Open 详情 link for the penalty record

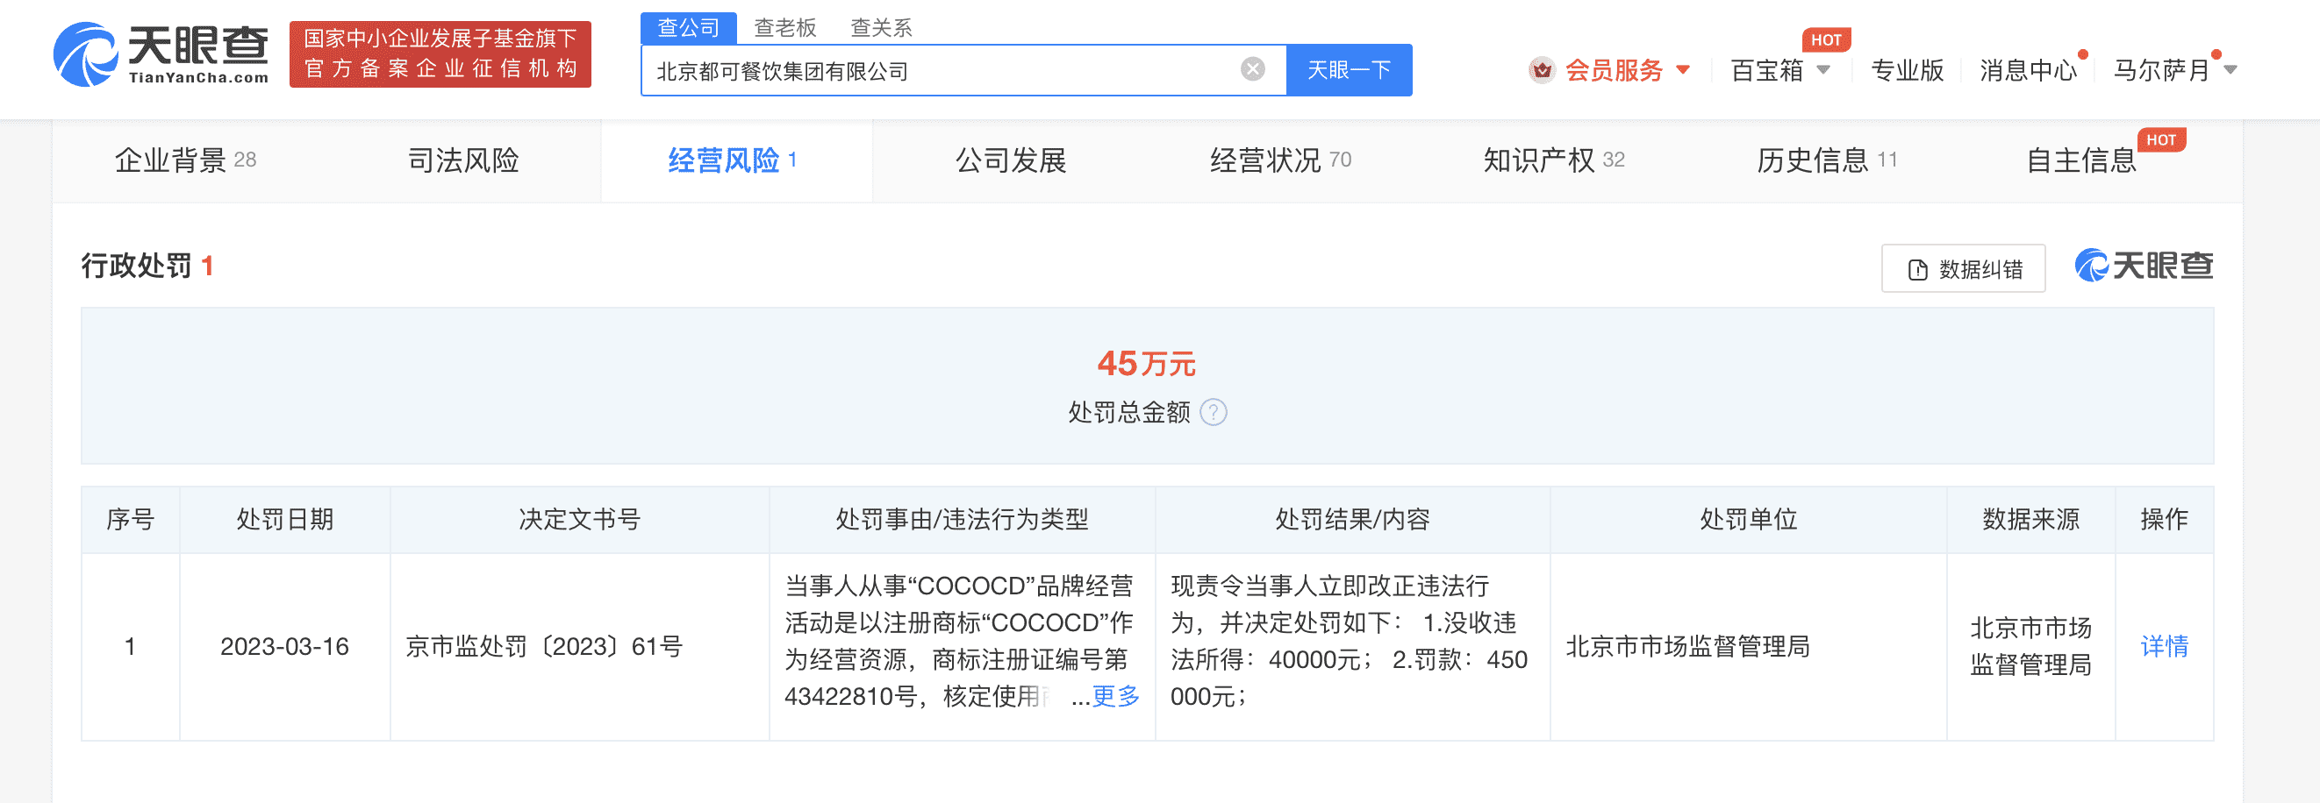coord(2163,646)
